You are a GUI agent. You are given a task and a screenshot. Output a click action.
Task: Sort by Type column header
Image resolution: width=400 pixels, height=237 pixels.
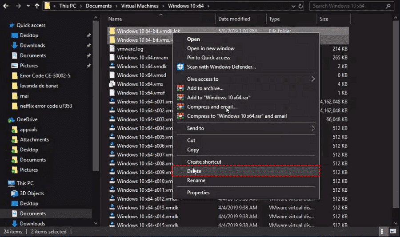click(274, 19)
